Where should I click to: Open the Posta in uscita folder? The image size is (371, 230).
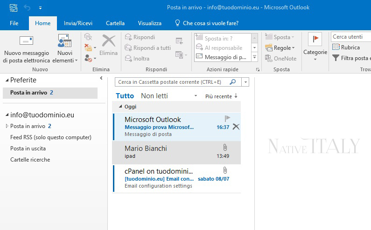coord(28,149)
